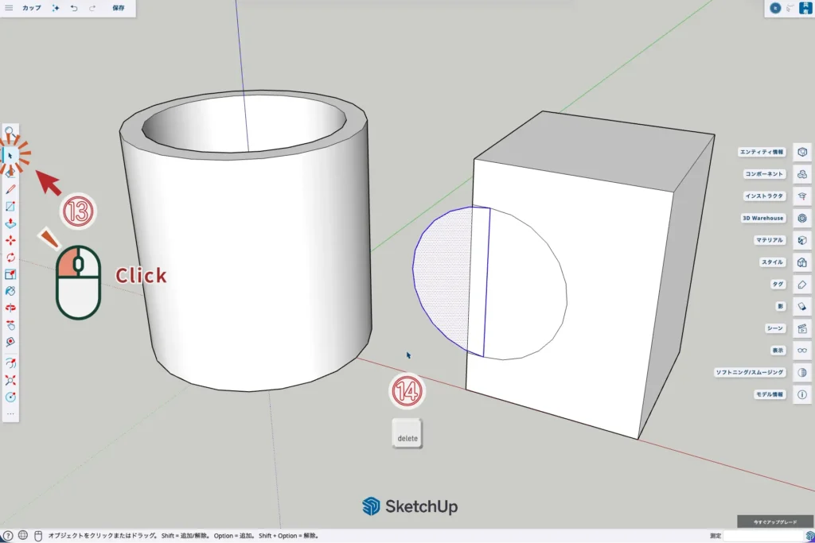Select the Rectangle shape tool
Image resolution: width=815 pixels, height=543 pixels.
[10, 207]
